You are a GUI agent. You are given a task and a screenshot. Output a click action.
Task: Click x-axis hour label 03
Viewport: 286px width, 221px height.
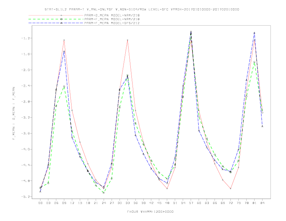point(48,203)
